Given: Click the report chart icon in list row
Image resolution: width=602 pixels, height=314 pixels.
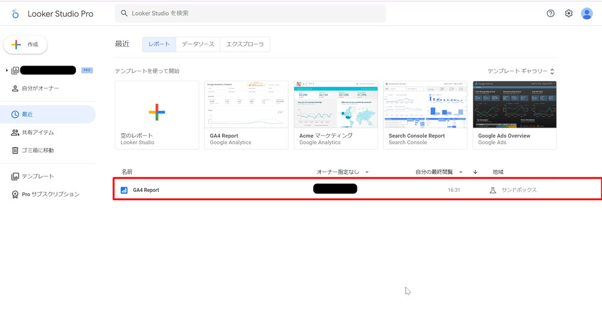Looking at the screenshot, I should (124, 190).
